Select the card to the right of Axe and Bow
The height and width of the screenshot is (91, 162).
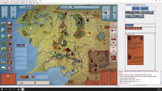click(139, 16)
